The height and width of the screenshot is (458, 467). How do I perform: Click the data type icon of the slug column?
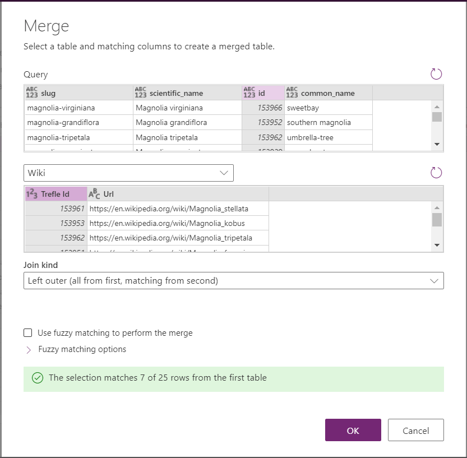pos(32,92)
